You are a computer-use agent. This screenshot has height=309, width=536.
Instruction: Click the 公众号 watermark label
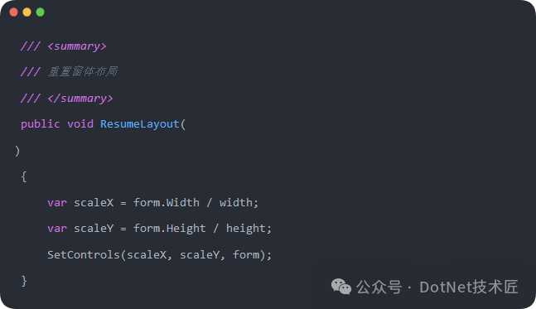pos(379,287)
